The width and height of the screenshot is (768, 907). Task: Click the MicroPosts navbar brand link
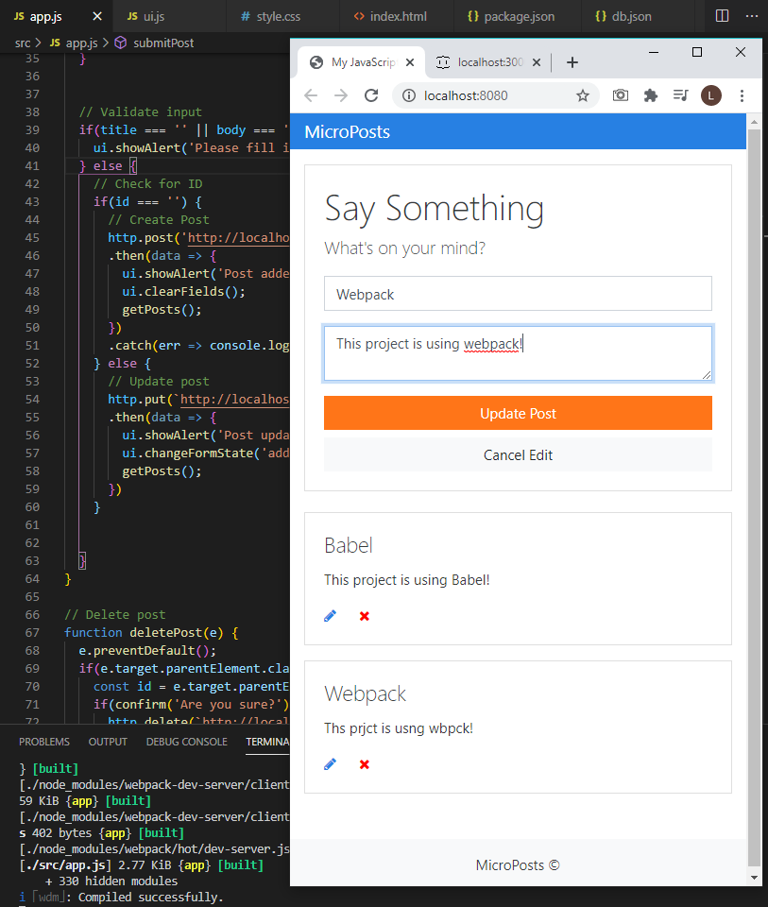pos(347,132)
